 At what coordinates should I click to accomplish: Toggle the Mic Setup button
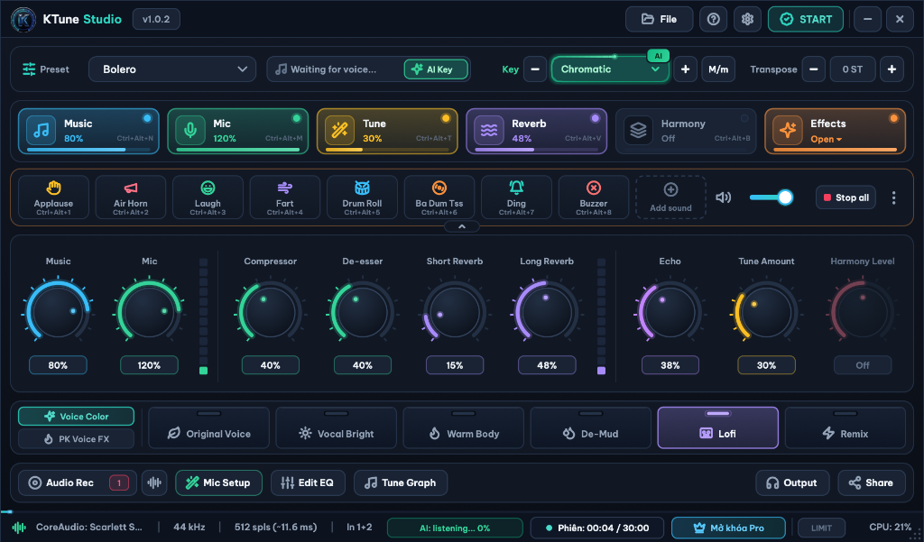point(219,483)
